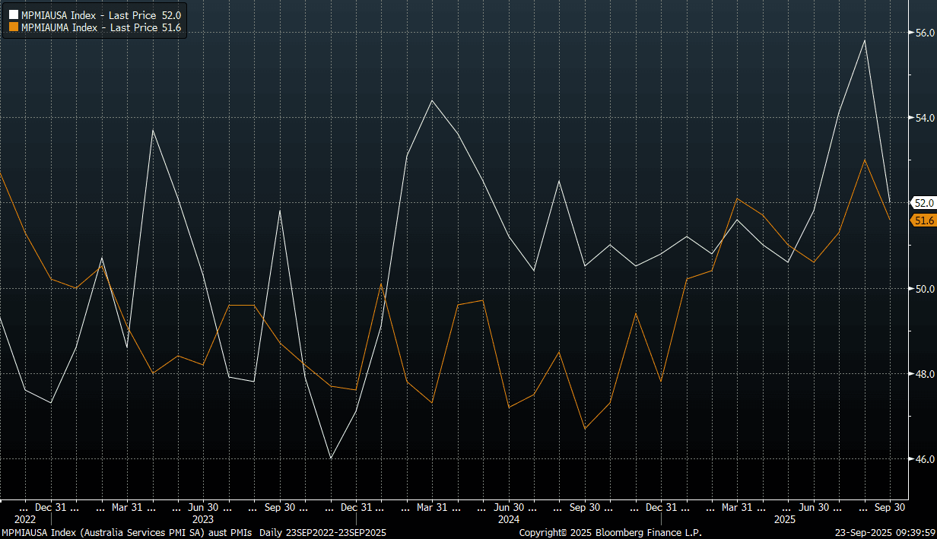Image resolution: width=937 pixels, height=539 pixels.
Task: Click the 56.0 y-axis label
Action: (x=924, y=33)
